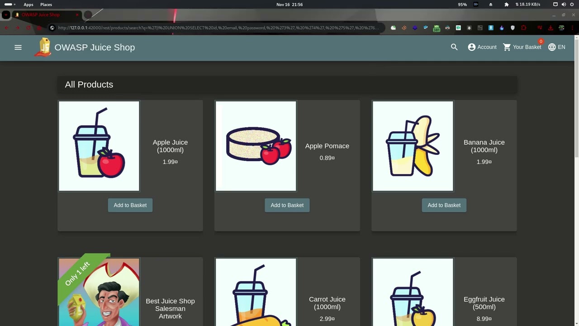Screen dimensions: 579x326
Task: Open the Banana Juice product image
Action: coord(413,146)
